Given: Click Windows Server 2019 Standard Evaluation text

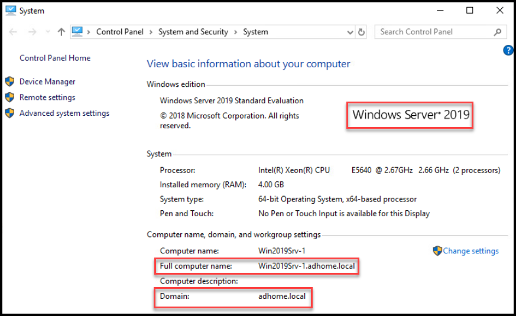Looking at the screenshot, I should coord(232,100).
